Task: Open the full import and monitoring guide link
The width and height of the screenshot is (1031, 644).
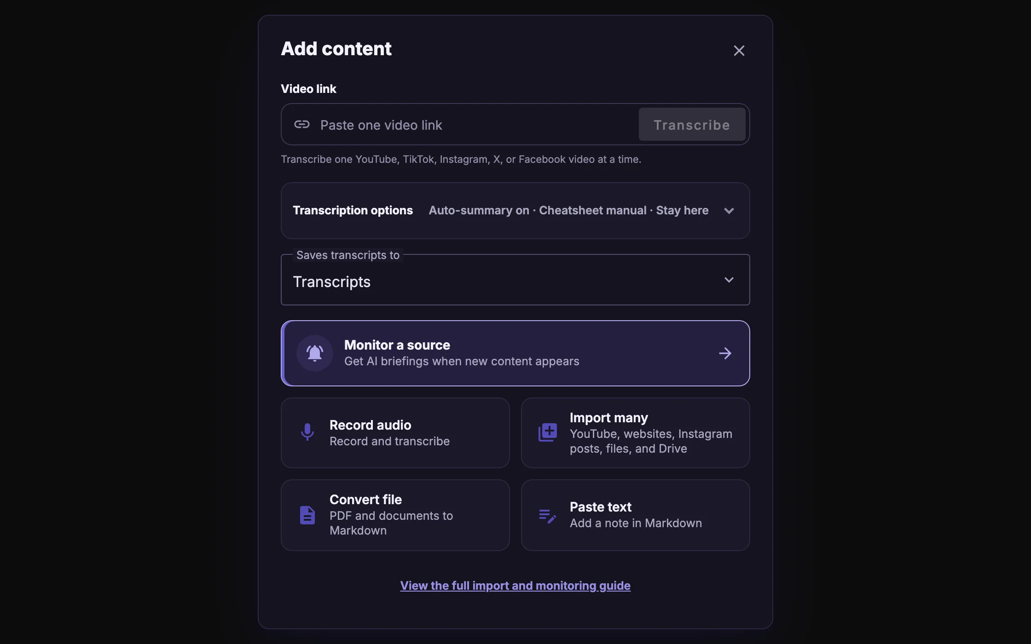Action: coord(515,586)
